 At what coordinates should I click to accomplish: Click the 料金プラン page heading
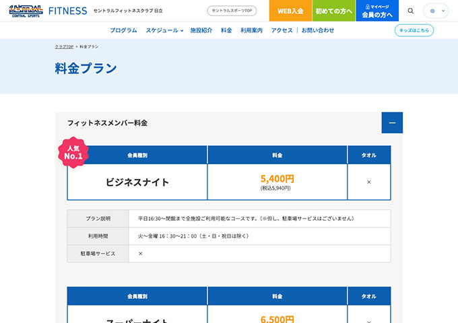point(86,68)
